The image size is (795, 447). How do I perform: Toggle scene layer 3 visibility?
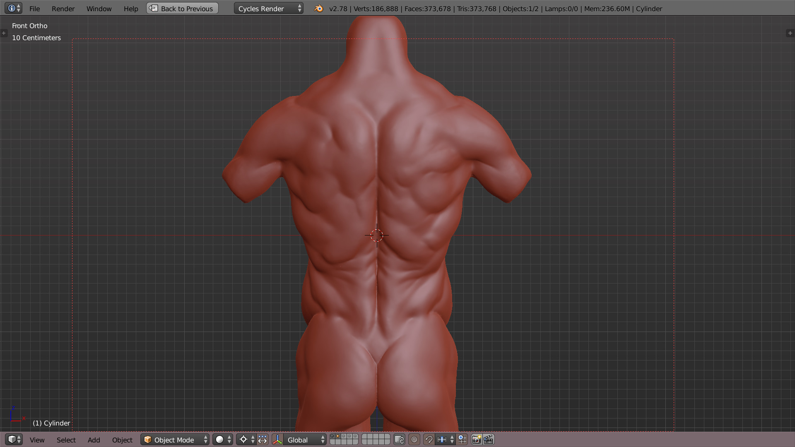344,436
